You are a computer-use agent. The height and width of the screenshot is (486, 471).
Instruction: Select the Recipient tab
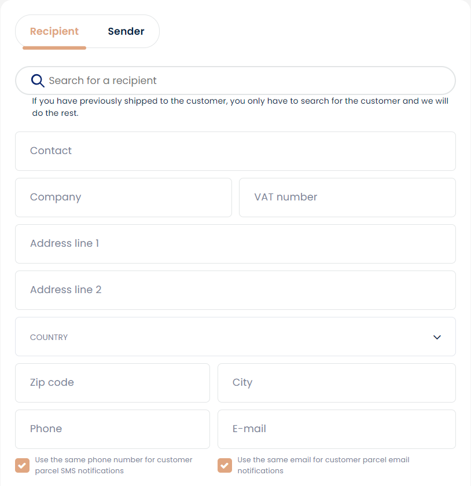pos(54,31)
